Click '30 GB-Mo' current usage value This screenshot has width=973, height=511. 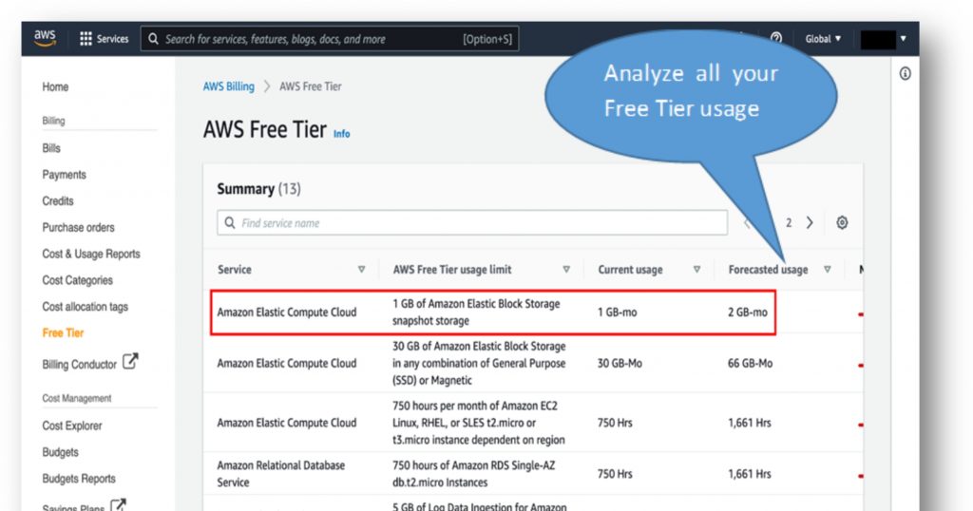[620, 364]
